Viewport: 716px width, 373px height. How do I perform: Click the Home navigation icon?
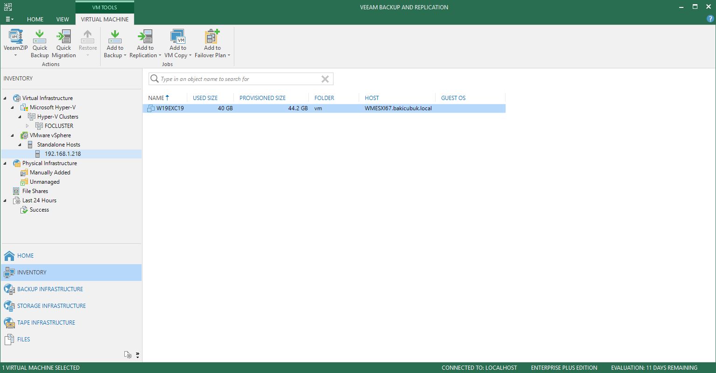point(9,256)
